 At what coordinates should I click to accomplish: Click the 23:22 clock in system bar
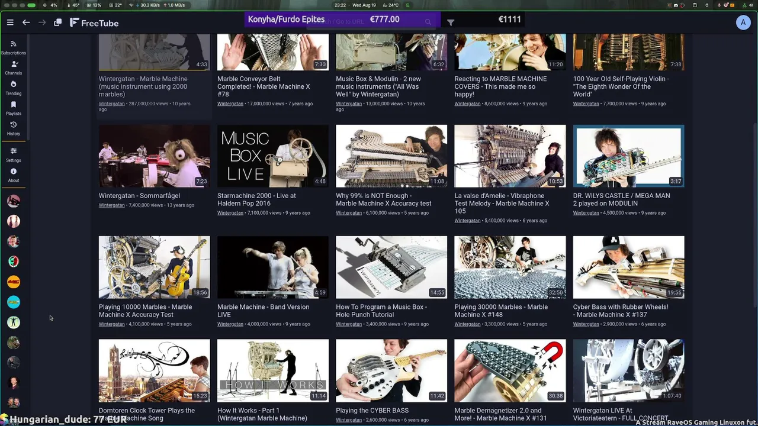[340, 5]
